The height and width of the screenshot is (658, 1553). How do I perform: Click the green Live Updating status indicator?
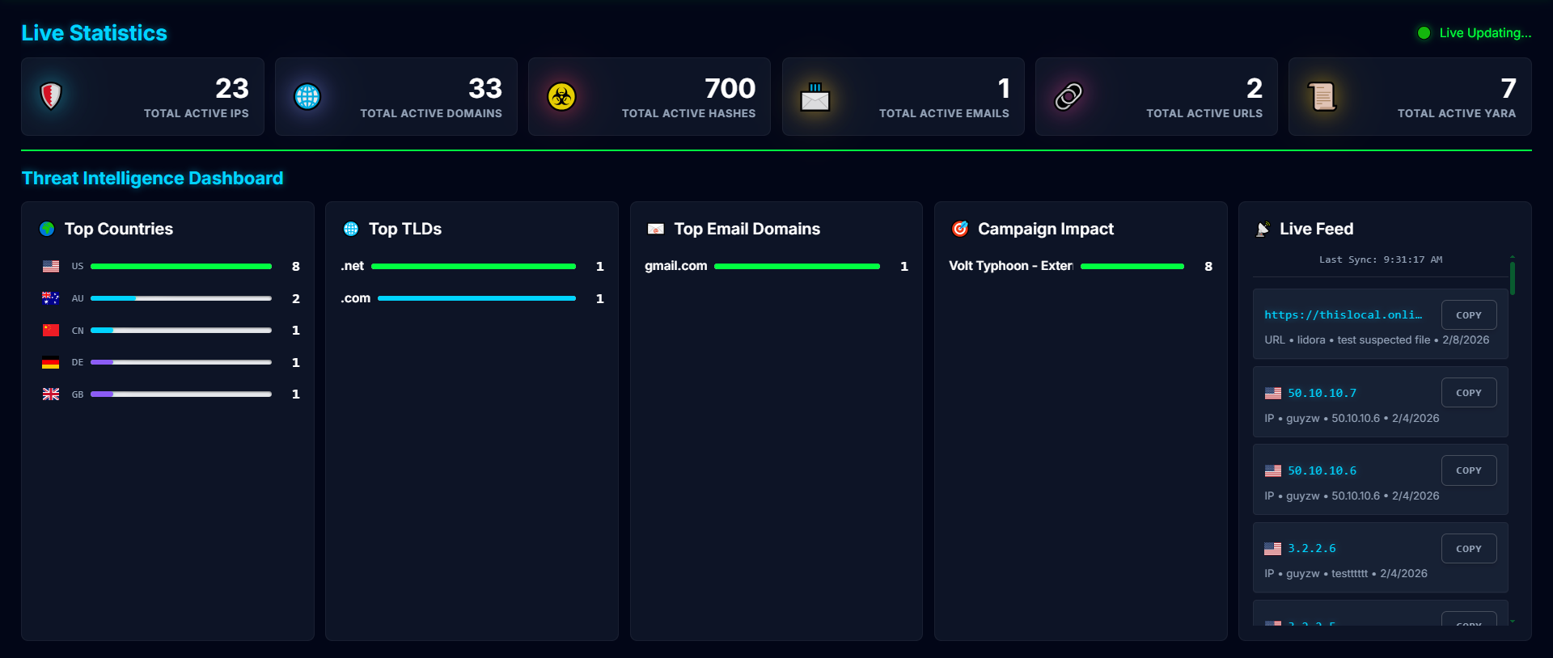[1424, 33]
